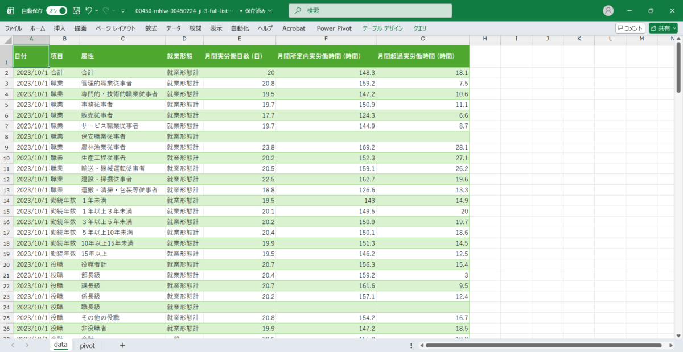This screenshot has height=352, width=683.
Task: Click the コメント comments button
Action: click(630, 28)
